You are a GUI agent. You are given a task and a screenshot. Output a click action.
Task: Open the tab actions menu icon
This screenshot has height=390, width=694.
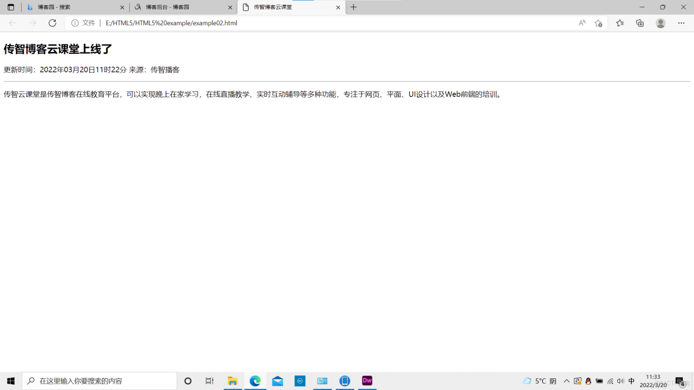11,7
